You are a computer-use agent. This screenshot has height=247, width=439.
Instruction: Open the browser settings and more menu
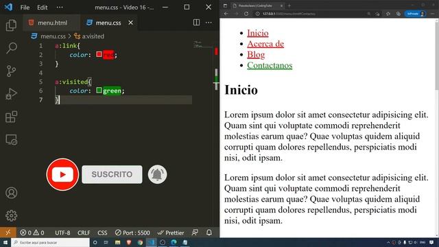click(x=433, y=14)
